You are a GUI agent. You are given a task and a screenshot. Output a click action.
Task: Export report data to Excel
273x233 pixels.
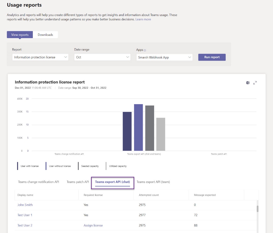coord(247,83)
